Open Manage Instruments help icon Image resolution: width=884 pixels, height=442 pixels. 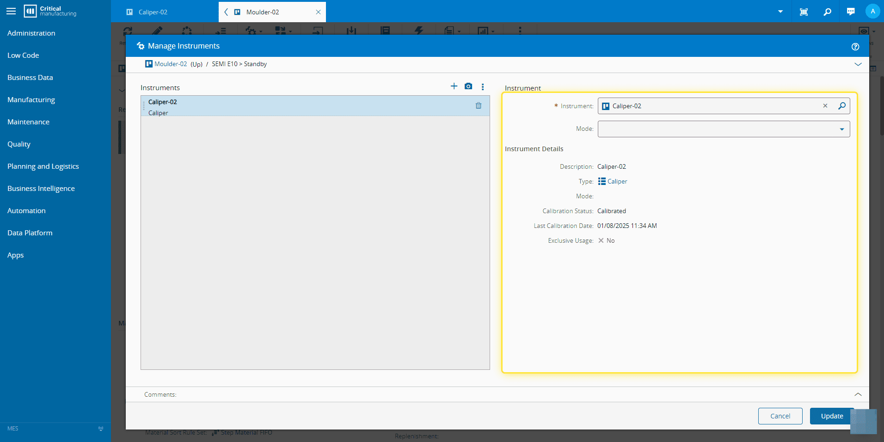(x=855, y=47)
